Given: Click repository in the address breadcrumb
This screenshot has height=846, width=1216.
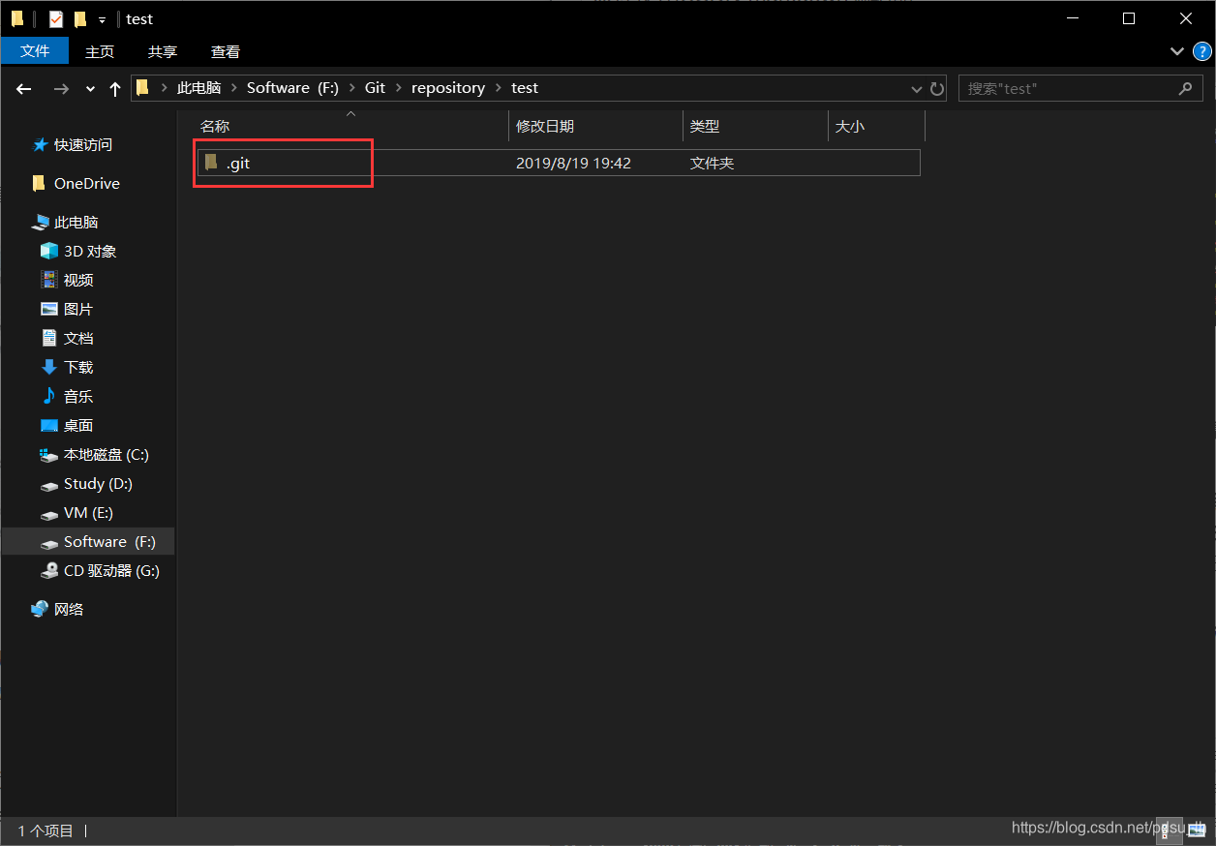Looking at the screenshot, I should [x=448, y=87].
